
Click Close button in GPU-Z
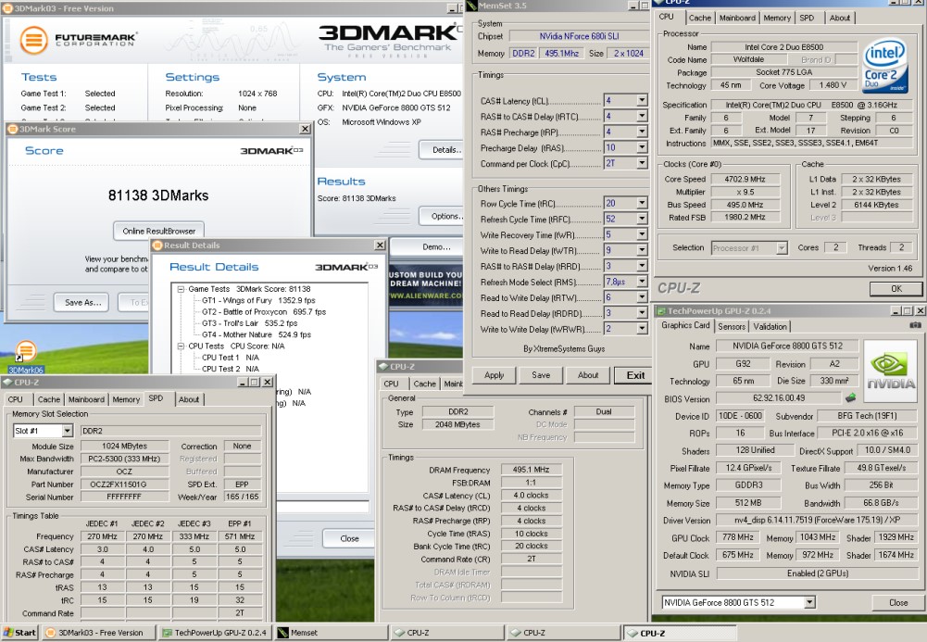pos(898,602)
